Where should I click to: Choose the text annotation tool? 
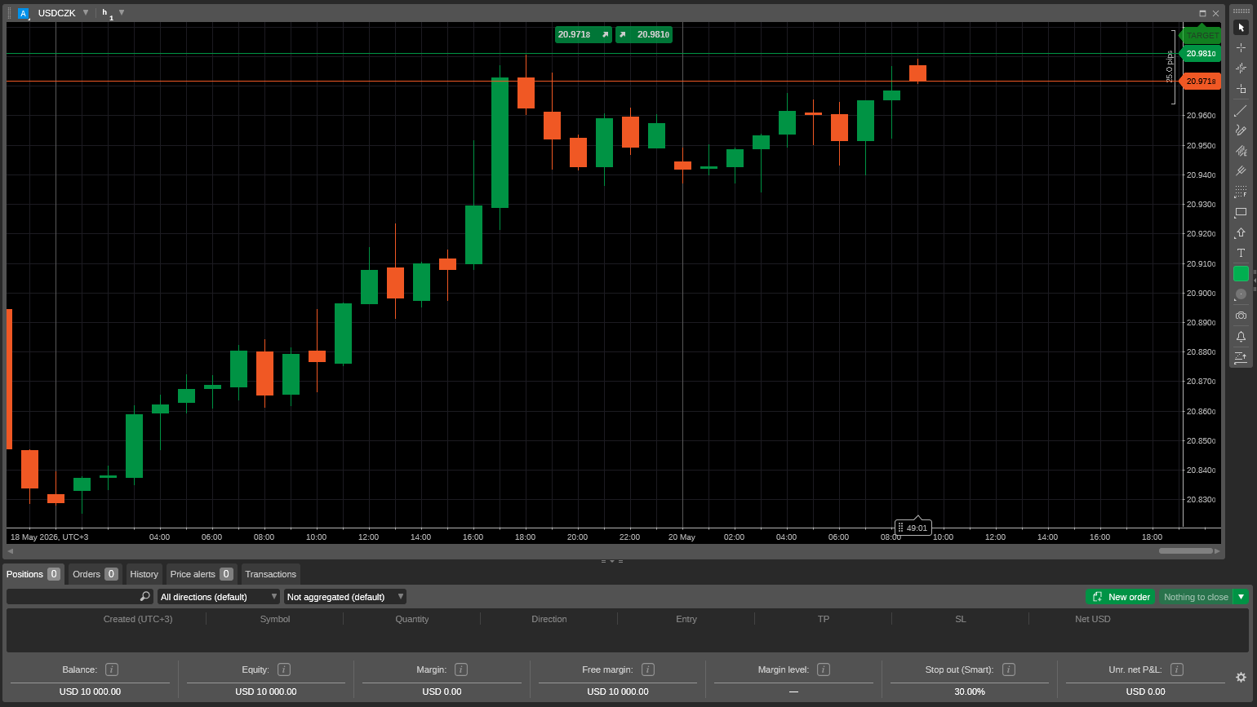tap(1241, 253)
